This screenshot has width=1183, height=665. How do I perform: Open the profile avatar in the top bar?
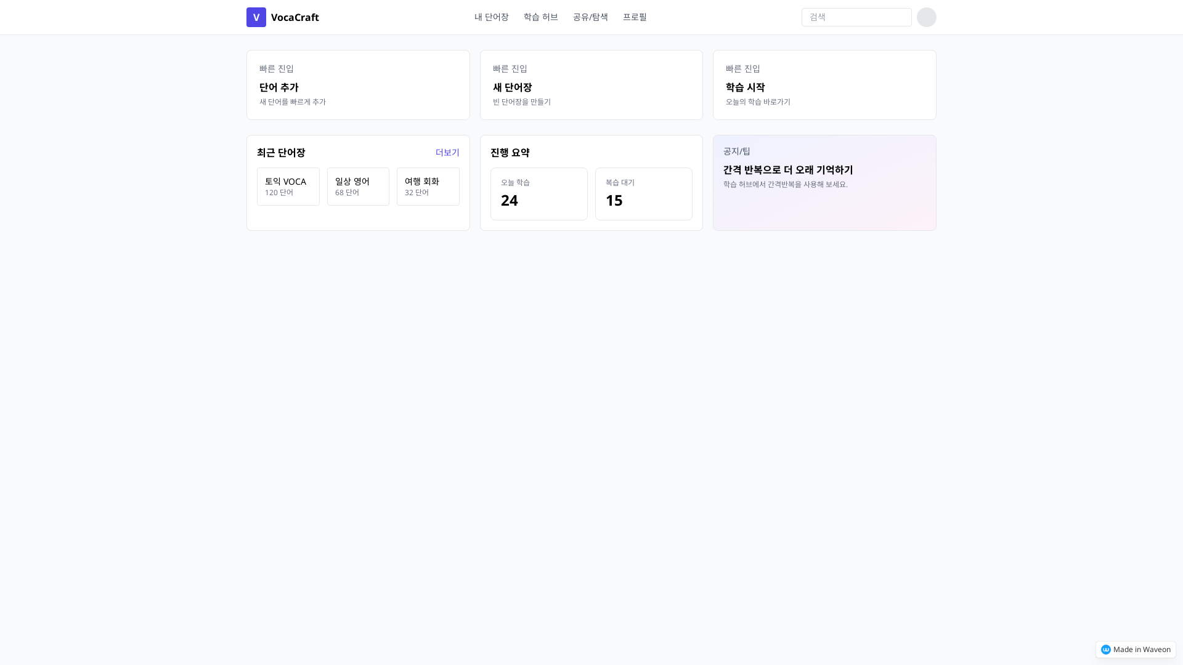pyautogui.click(x=926, y=17)
